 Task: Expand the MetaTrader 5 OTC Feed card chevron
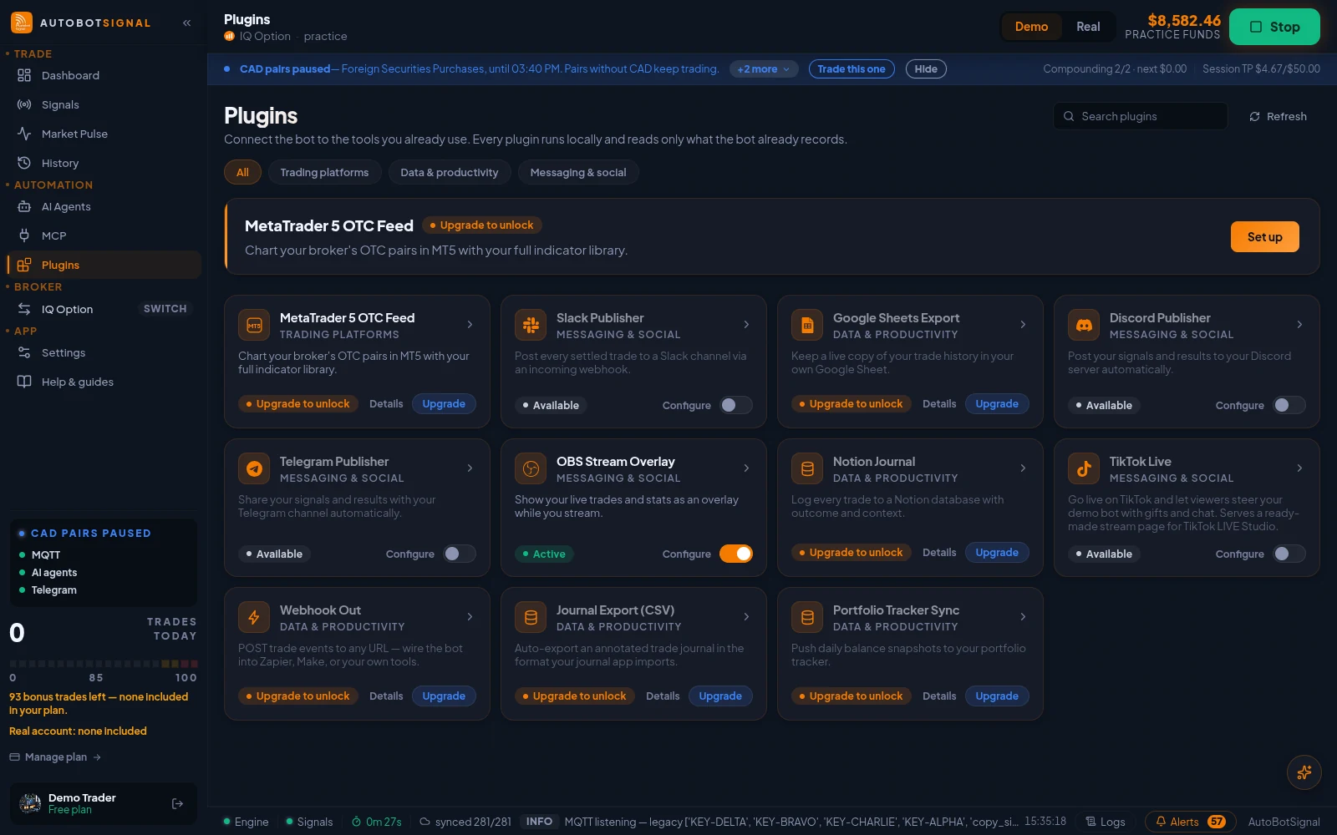(x=470, y=324)
